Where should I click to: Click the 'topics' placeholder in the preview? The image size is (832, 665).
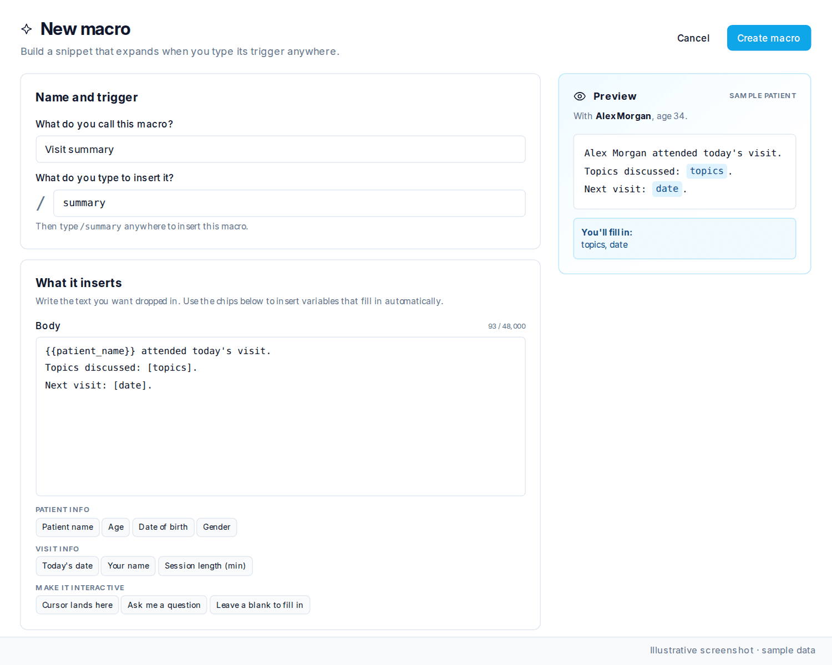(x=707, y=171)
